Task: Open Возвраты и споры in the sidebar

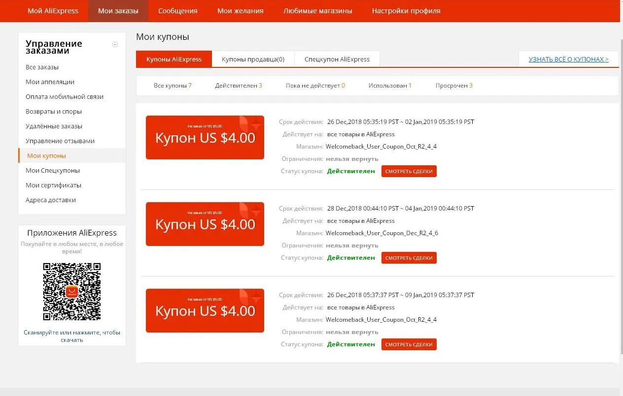Action: coord(54,111)
